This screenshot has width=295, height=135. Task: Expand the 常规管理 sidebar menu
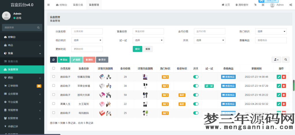pyautogui.click(x=22, y=110)
